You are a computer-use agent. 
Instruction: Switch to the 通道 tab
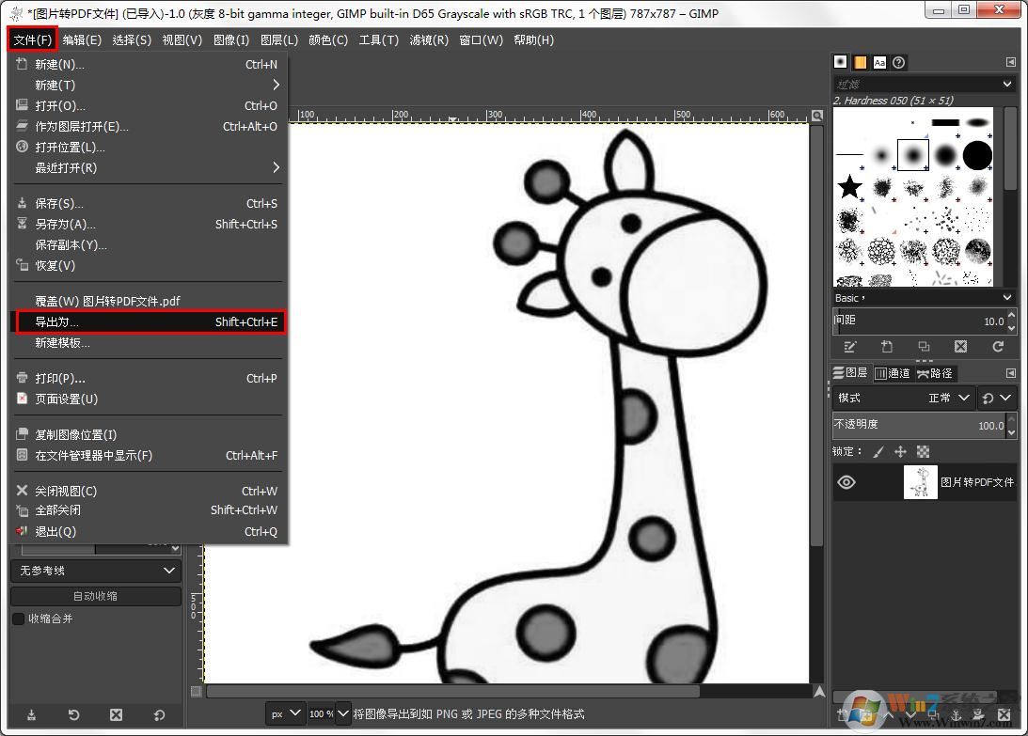click(893, 373)
